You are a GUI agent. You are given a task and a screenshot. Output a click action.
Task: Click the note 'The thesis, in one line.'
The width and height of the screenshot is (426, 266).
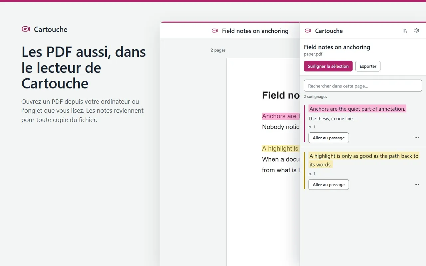(331, 118)
